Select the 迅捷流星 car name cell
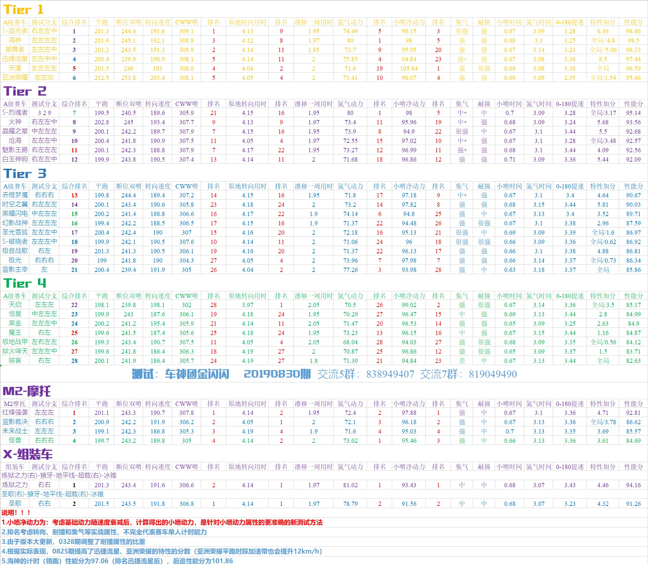The height and width of the screenshot is (565, 648). [15, 59]
